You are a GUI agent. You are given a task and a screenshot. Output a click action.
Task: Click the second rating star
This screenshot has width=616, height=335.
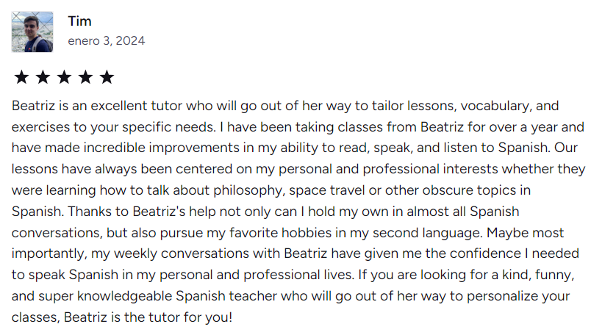43,77
